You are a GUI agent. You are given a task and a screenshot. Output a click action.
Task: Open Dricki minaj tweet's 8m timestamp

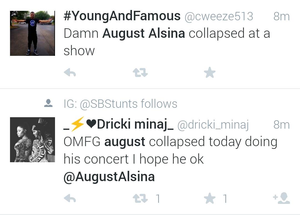(281, 125)
